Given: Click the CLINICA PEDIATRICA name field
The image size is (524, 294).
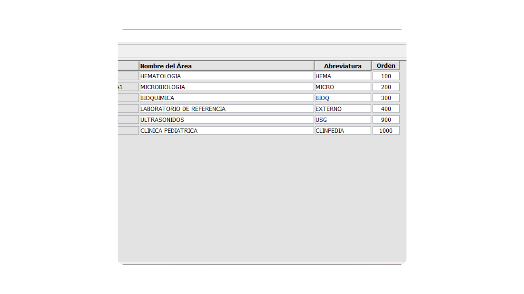Looking at the screenshot, I should coord(227,131).
